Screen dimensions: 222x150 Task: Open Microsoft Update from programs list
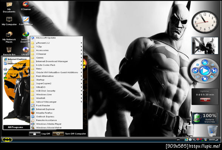[57, 38]
